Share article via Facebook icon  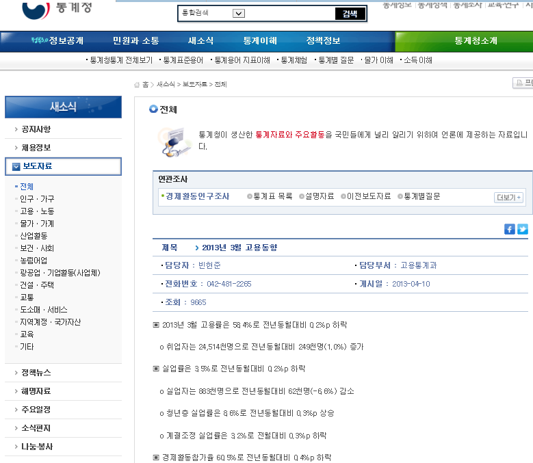coord(510,229)
